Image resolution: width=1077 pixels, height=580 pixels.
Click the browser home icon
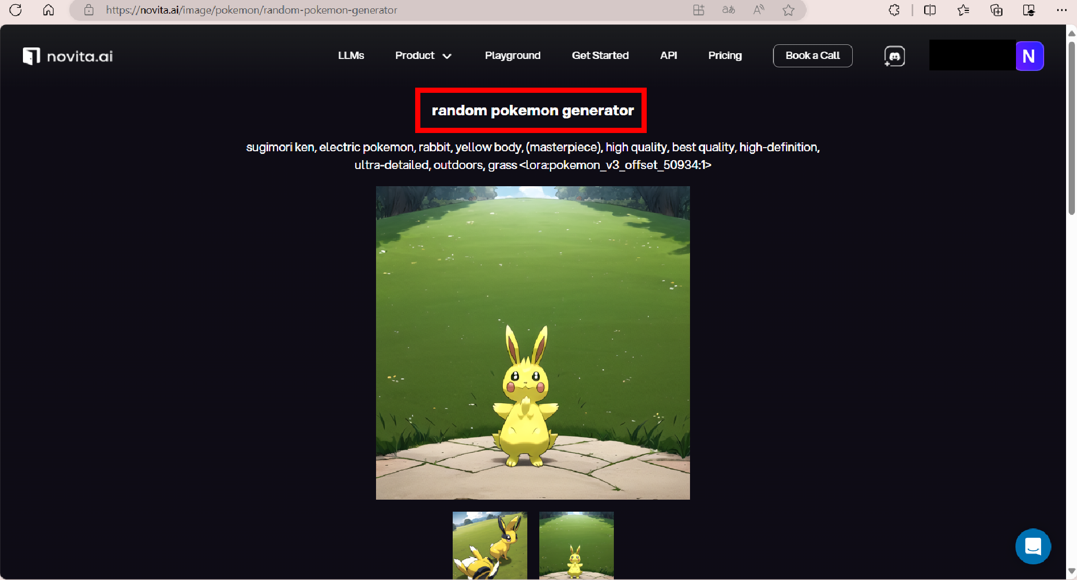click(49, 10)
